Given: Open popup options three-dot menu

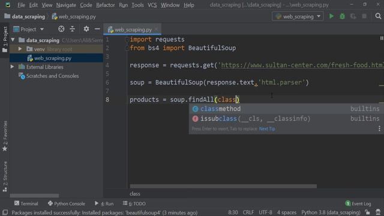Looking at the screenshot, I should click(x=379, y=128).
